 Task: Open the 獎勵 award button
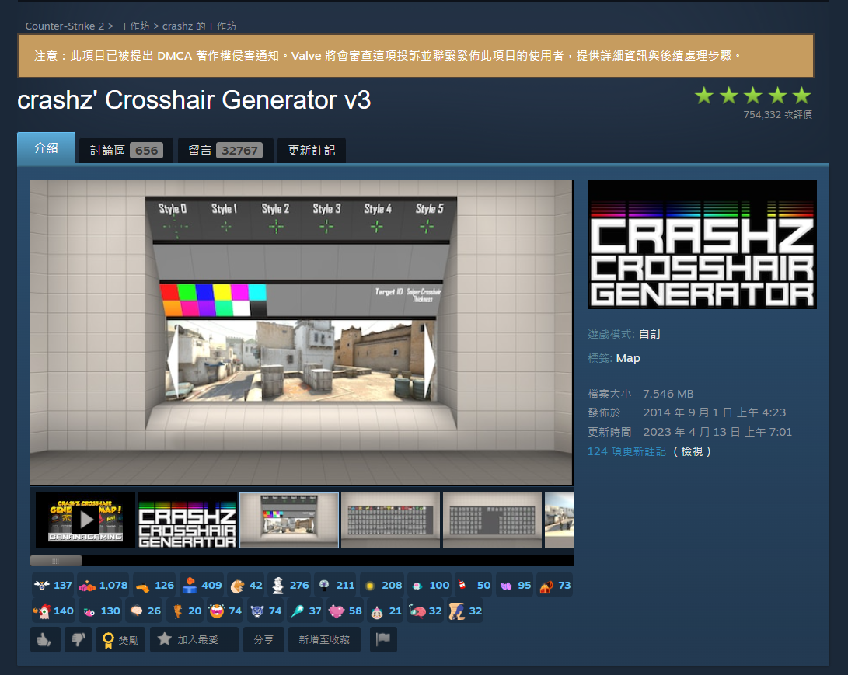120,640
